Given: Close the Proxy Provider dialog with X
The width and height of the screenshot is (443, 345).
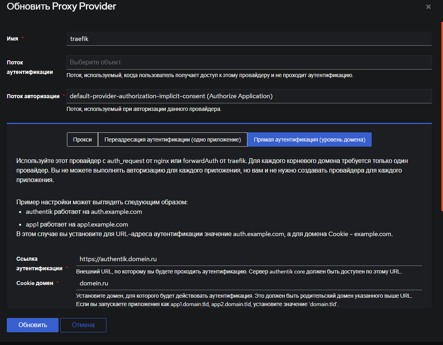Looking at the screenshot, I should (x=428, y=7).
